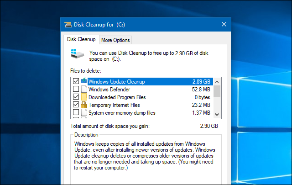
Task: Check the System error memory dump files box
Action: point(76,113)
